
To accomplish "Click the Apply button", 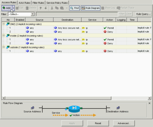I will pos(72,123).
